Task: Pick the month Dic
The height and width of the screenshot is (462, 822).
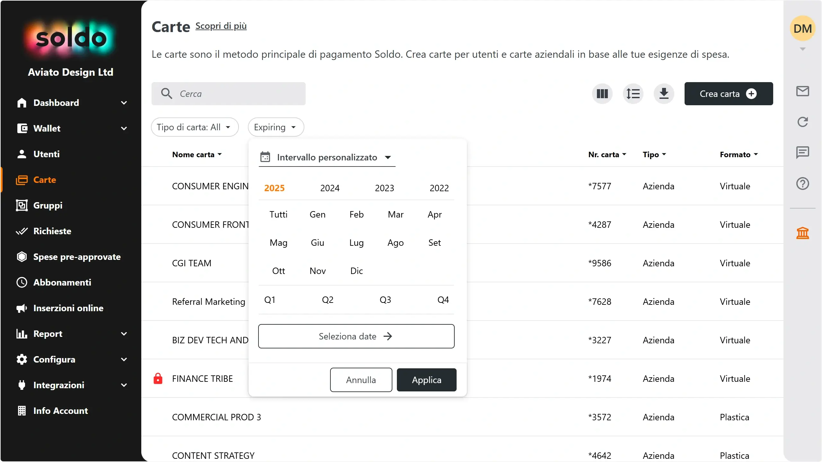Action: 356,271
